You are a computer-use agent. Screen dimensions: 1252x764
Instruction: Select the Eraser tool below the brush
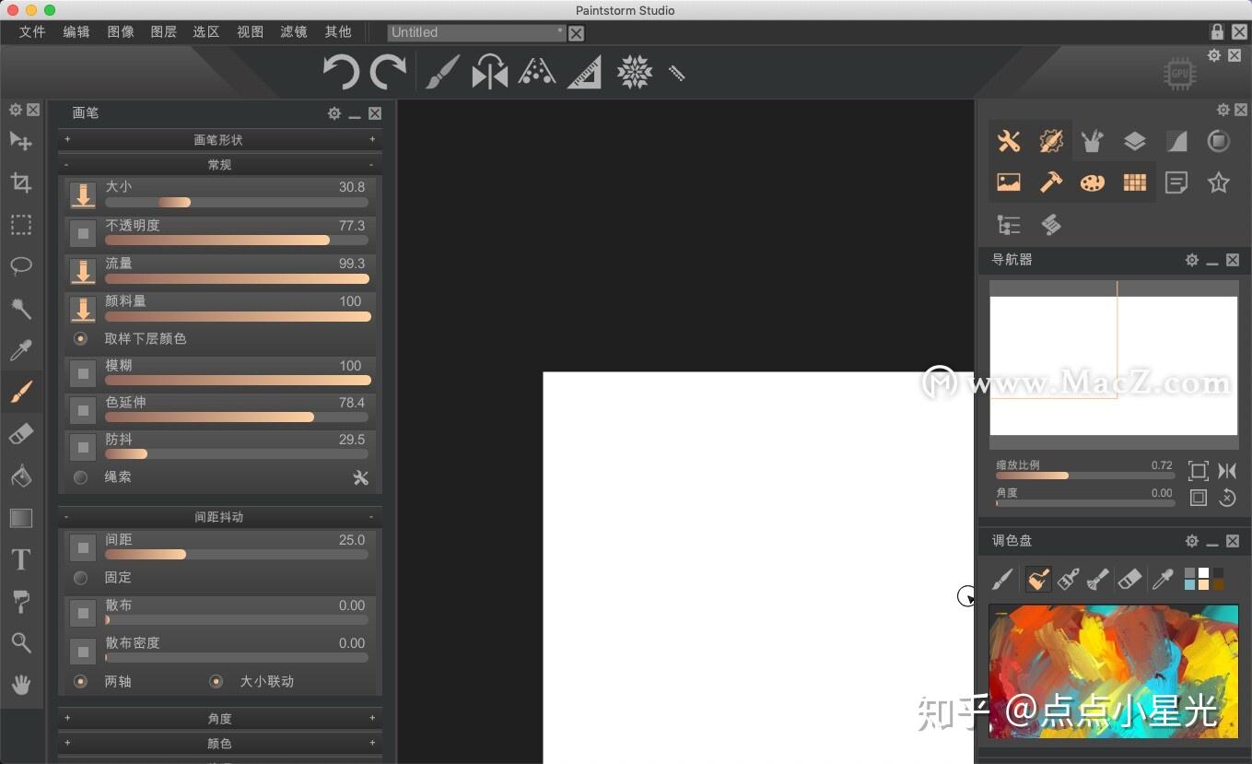click(x=20, y=433)
